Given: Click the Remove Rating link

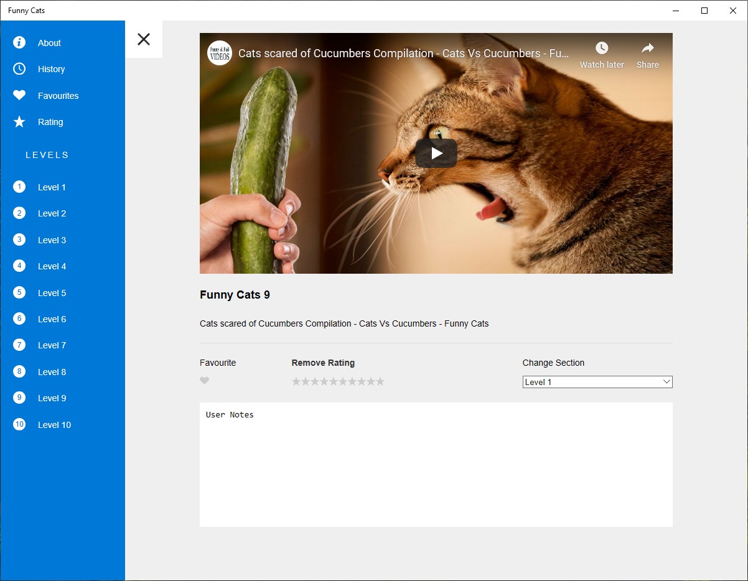Looking at the screenshot, I should click(x=323, y=363).
